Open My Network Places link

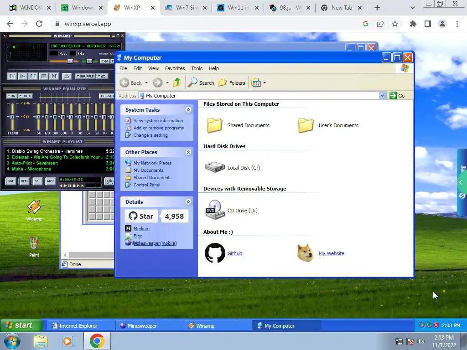152,163
